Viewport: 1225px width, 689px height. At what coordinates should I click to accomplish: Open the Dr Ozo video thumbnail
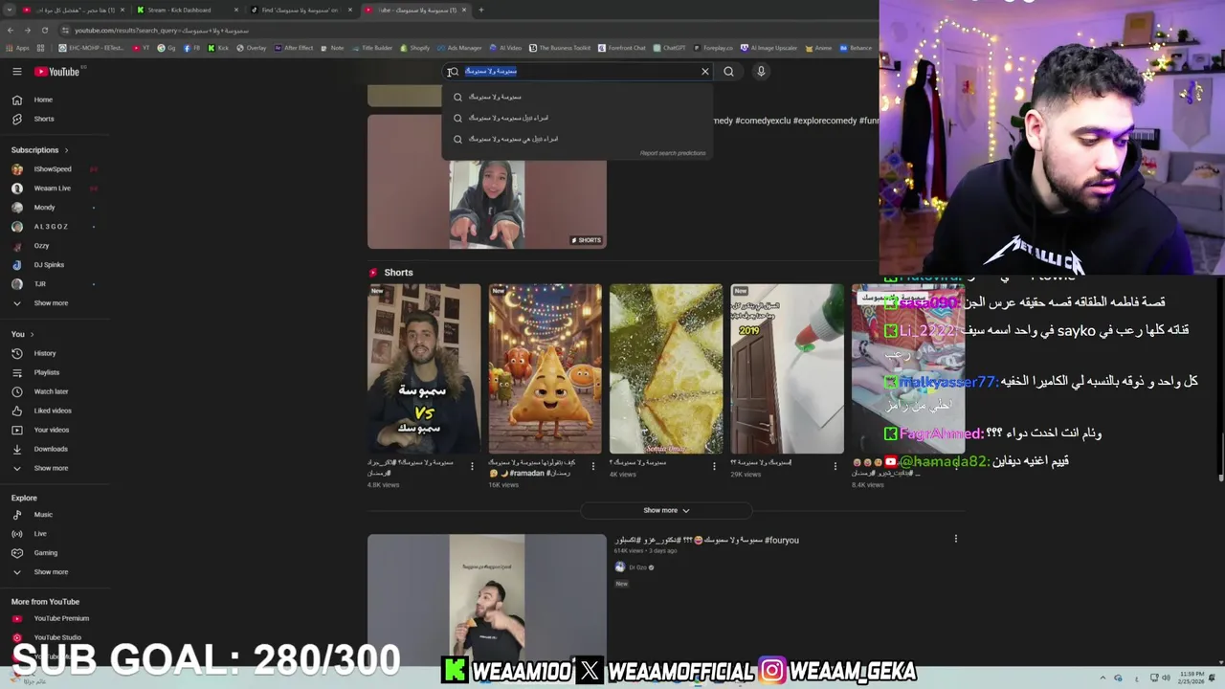coord(487,601)
